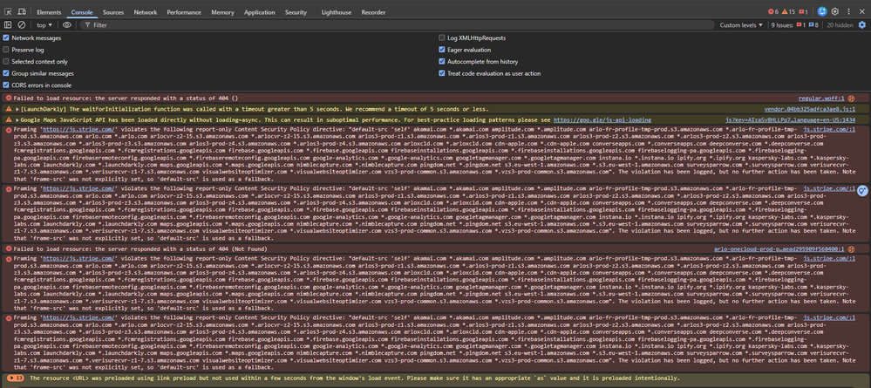The image size is (871, 388).
Task: Open the js?key=AIza... language=en-US:1434 link
Action: [x=791, y=119]
